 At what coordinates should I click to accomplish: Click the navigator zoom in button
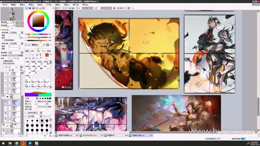coord(19,22)
